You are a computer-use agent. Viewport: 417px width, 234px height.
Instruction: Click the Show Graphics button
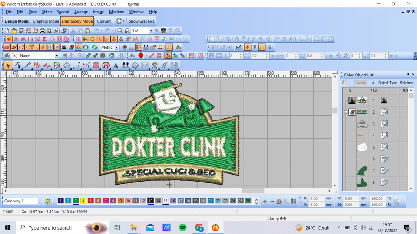coord(142,21)
